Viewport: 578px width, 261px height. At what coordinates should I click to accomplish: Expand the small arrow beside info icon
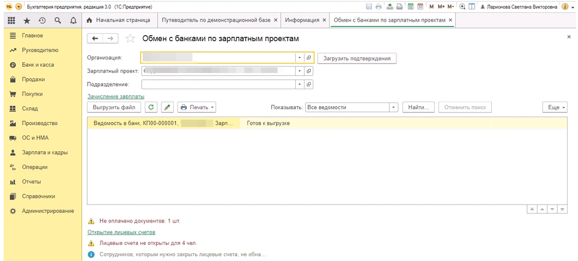(572, 7)
